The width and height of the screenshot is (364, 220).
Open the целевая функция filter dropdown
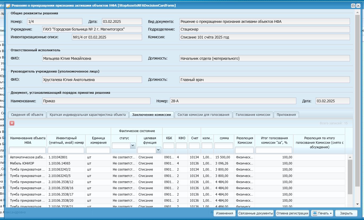click(x=159, y=150)
